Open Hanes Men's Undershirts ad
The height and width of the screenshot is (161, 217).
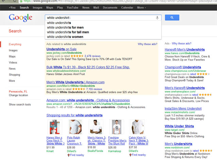pos(185,49)
